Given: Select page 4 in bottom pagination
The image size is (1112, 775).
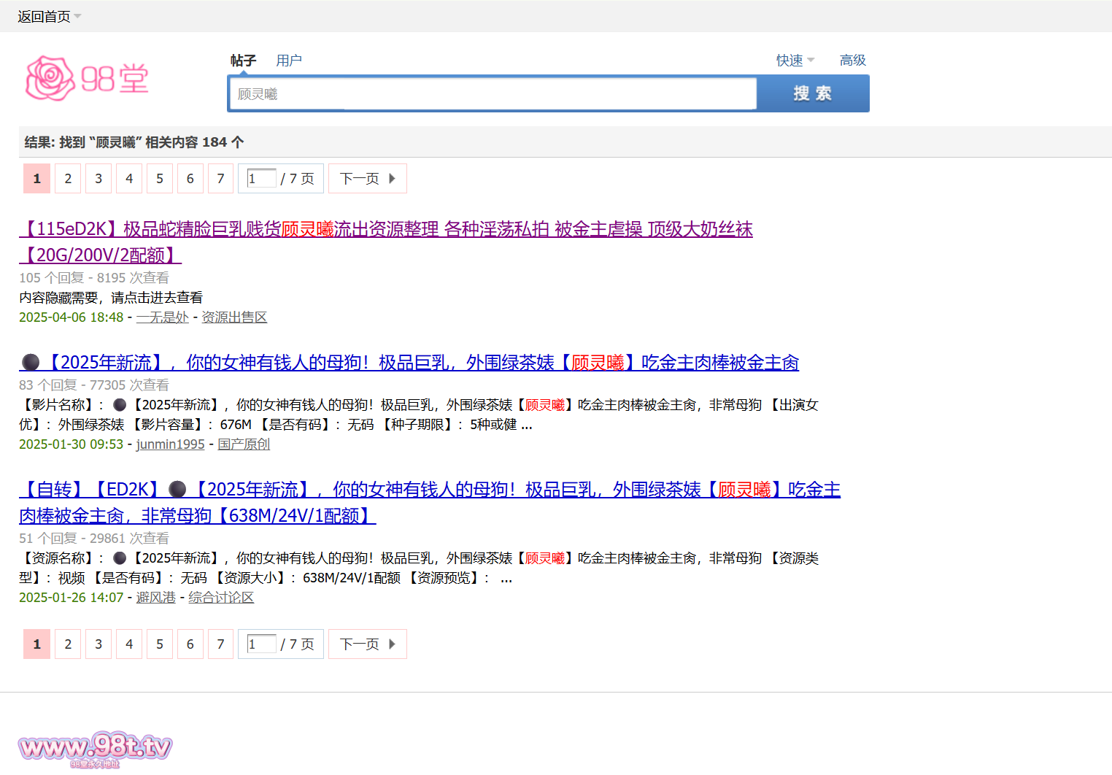Looking at the screenshot, I should [129, 644].
